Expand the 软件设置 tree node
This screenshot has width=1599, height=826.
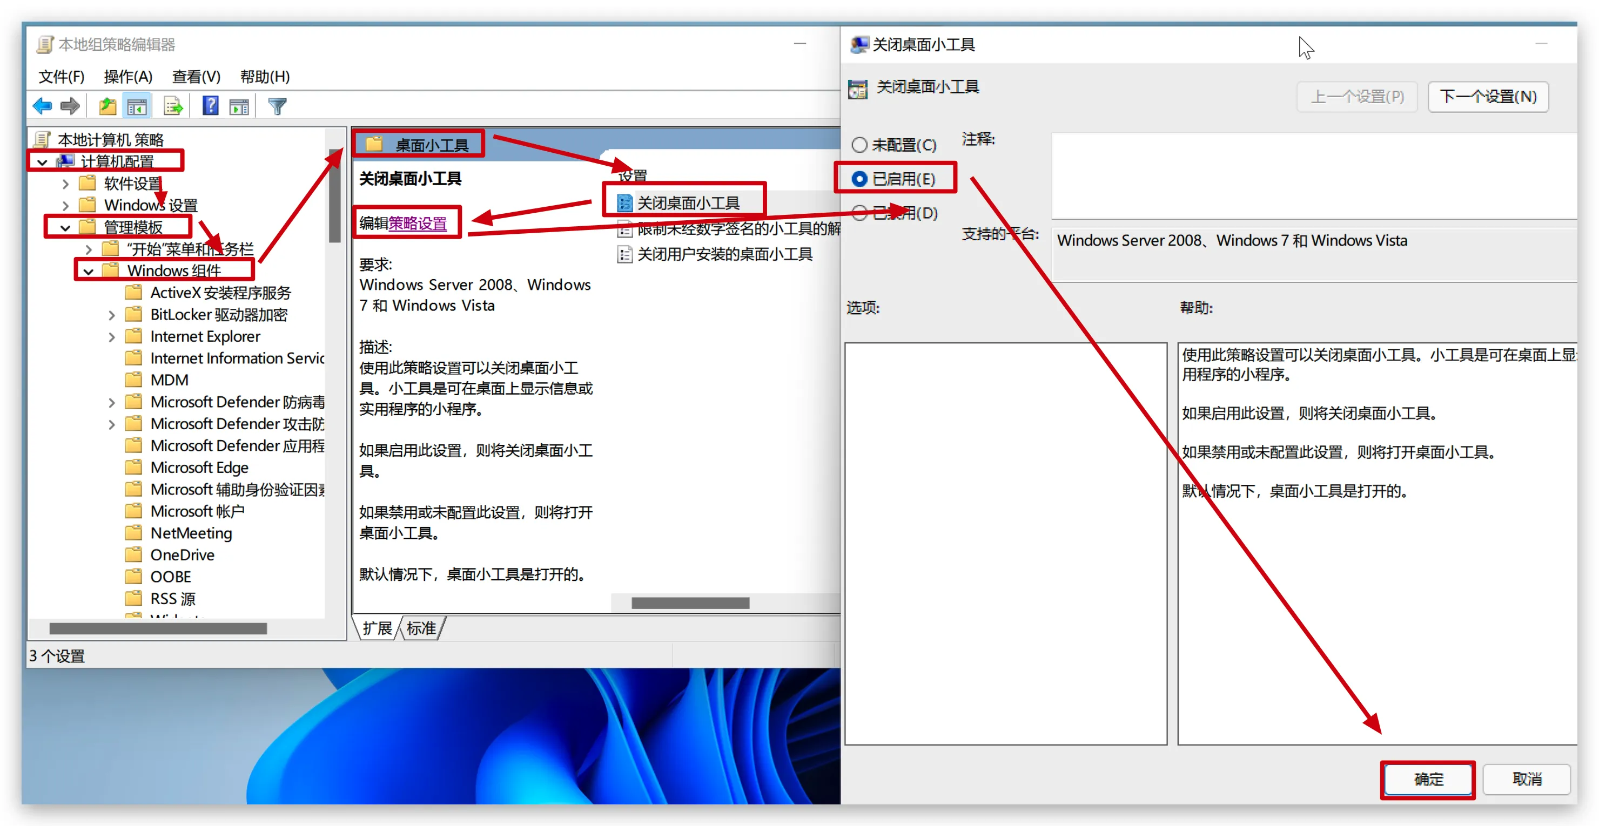pyautogui.click(x=65, y=184)
